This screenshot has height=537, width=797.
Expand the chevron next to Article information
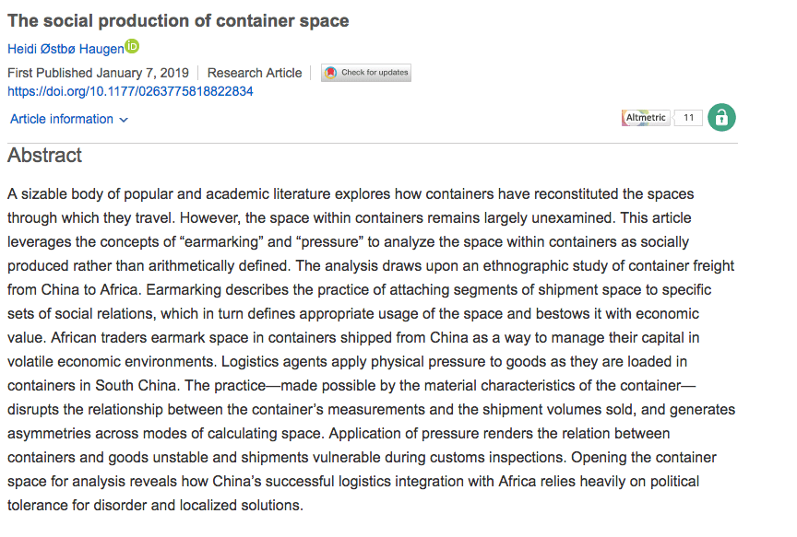[124, 120]
